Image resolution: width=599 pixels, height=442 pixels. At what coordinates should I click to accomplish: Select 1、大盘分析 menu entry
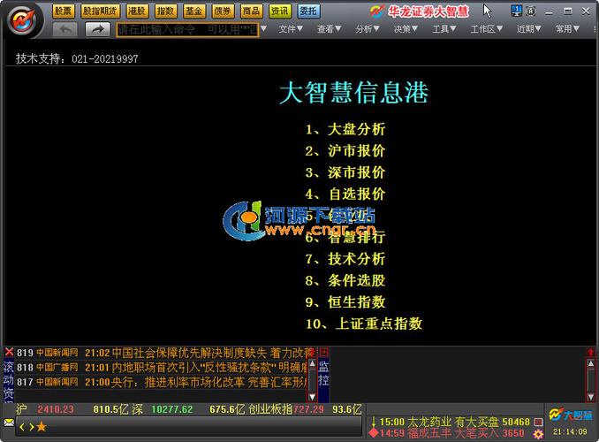click(x=345, y=129)
